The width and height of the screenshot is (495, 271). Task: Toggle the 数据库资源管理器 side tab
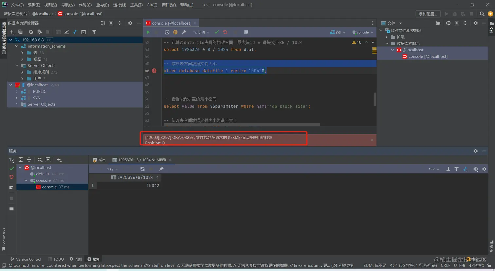pyautogui.click(x=4, y=38)
